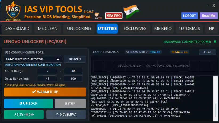Click the log line ending CRC:0x9214
Screen dimensions: 219x123
point(140,112)
